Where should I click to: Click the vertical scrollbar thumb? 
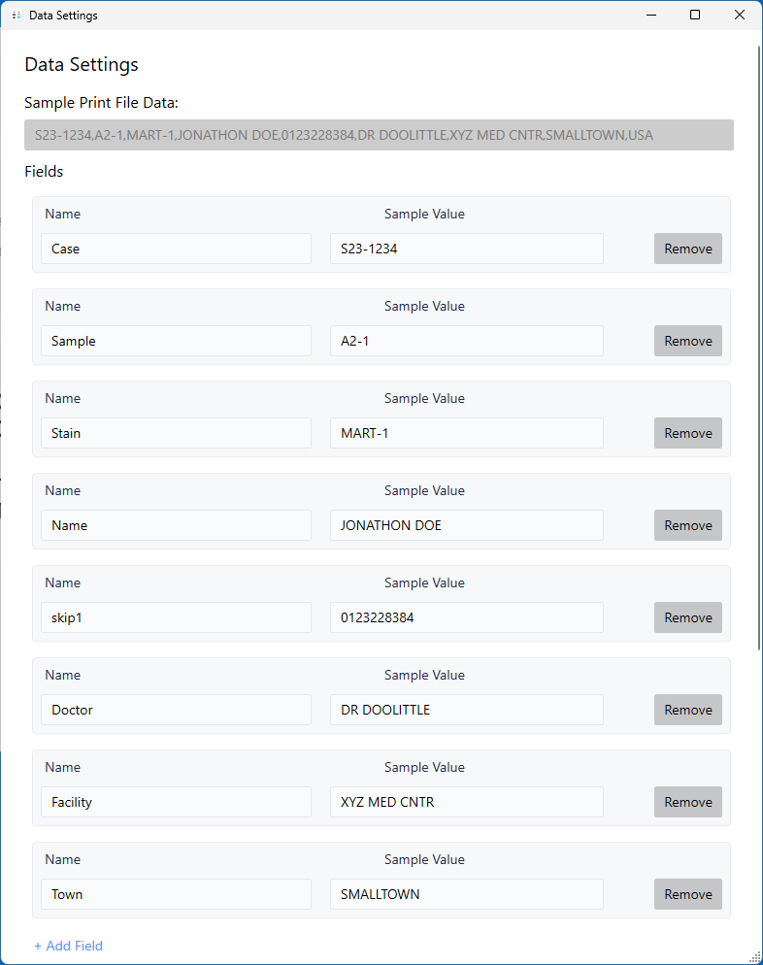759,340
